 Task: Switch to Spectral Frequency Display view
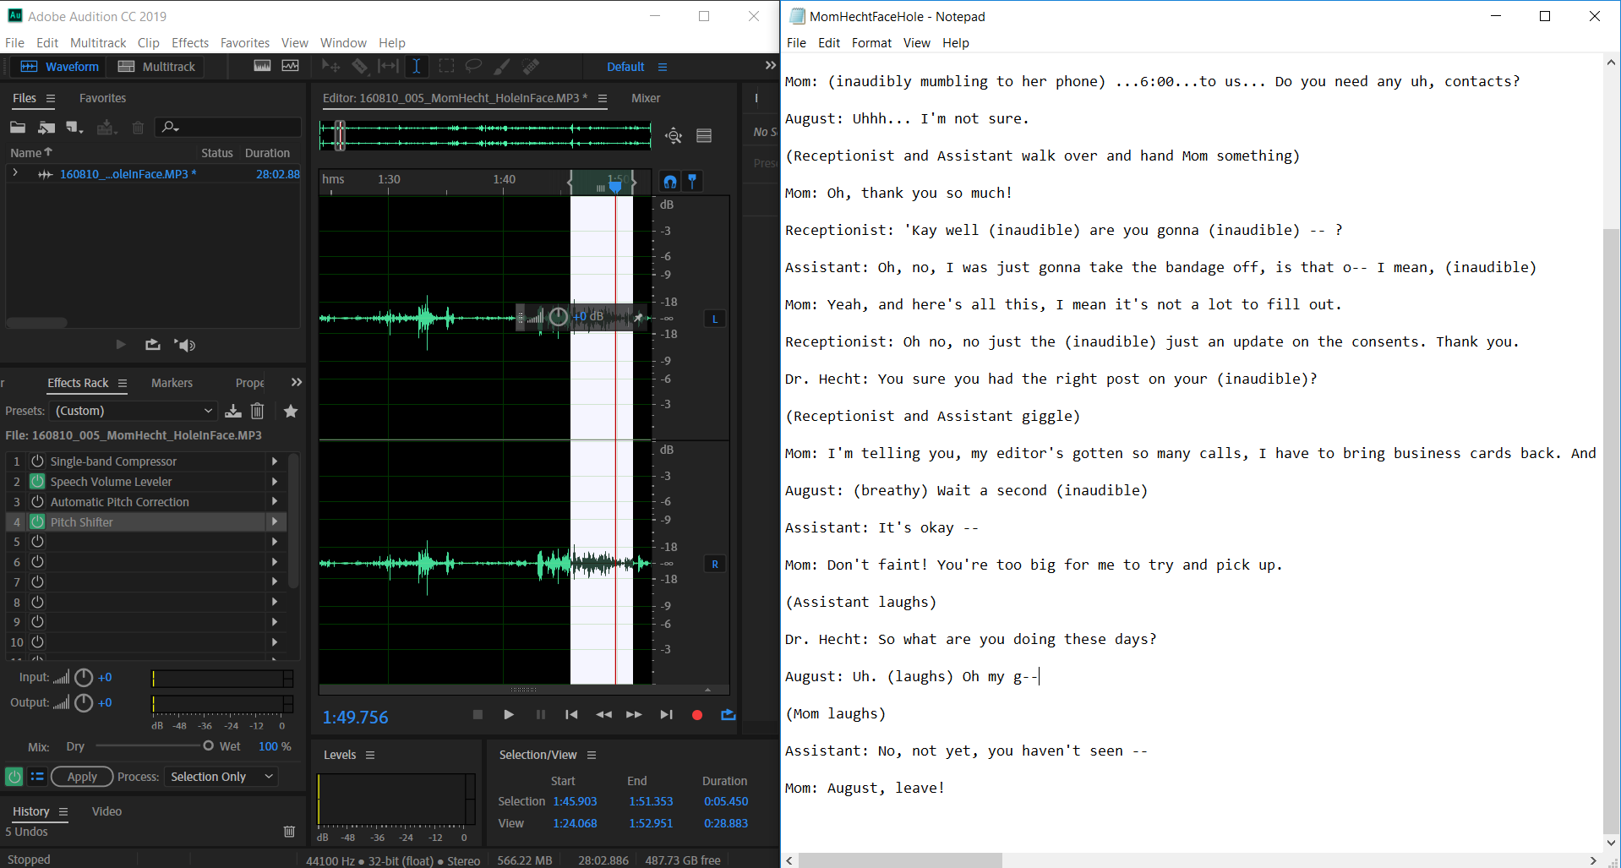tap(290, 65)
